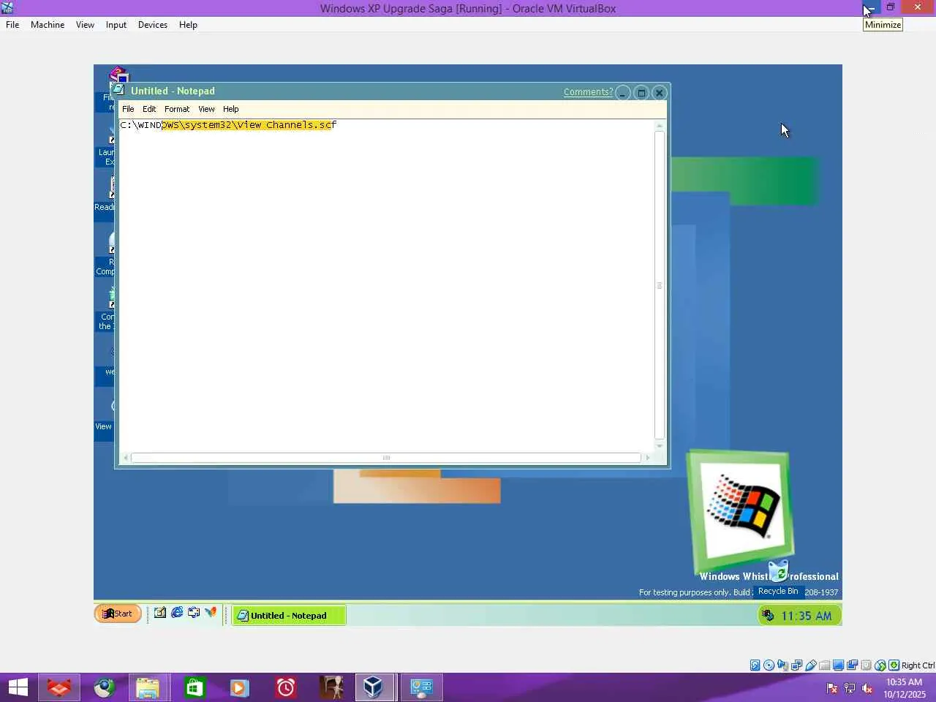The image size is (936, 702).
Task: Click the Untitled - Notepad taskbar button
Action: [x=289, y=616]
